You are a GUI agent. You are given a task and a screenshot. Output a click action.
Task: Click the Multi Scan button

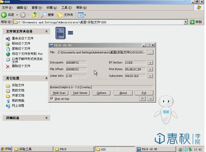[x=59, y=93]
